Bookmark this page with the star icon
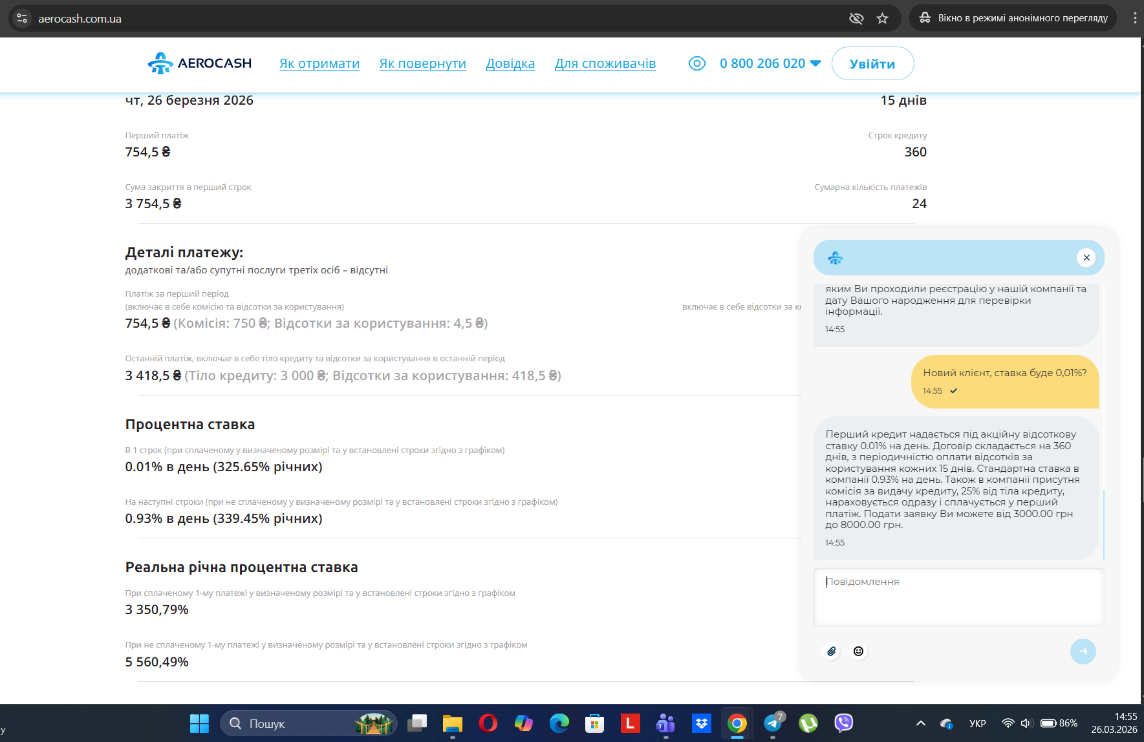Image resolution: width=1144 pixels, height=742 pixels. [x=882, y=18]
